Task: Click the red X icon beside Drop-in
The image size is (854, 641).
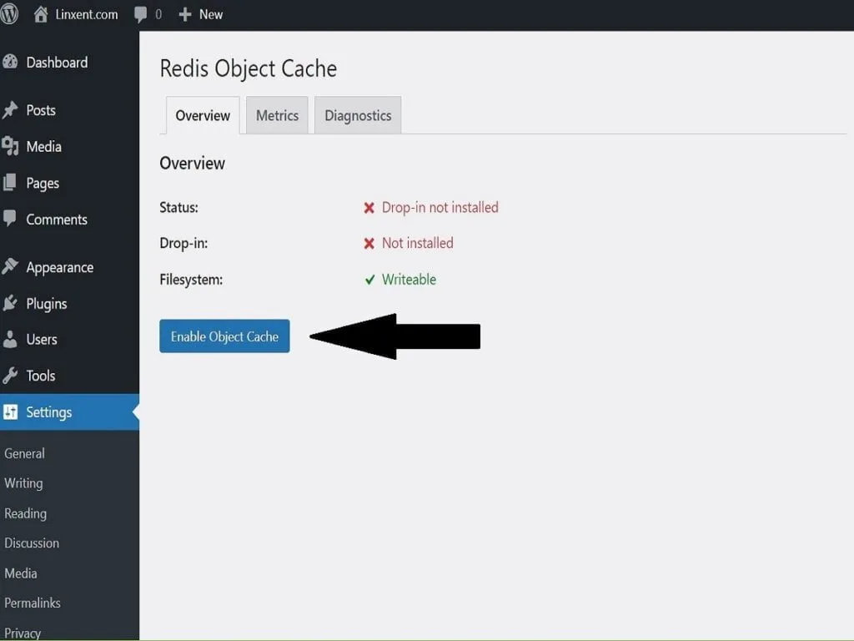Action: point(369,244)
